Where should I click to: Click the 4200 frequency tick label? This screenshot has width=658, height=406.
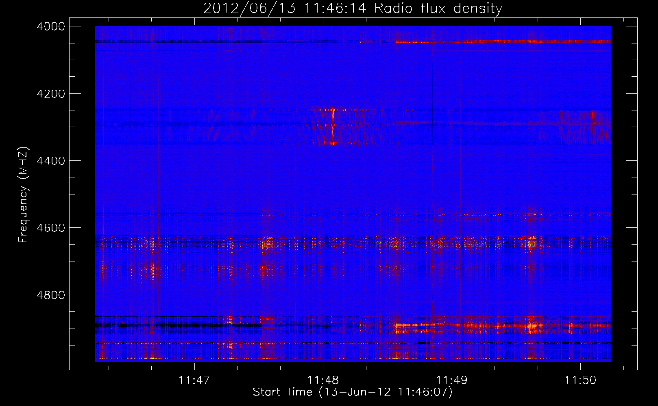point(51,94)
